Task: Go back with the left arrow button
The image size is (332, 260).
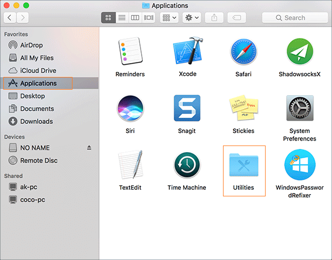Action: point(10,18)
